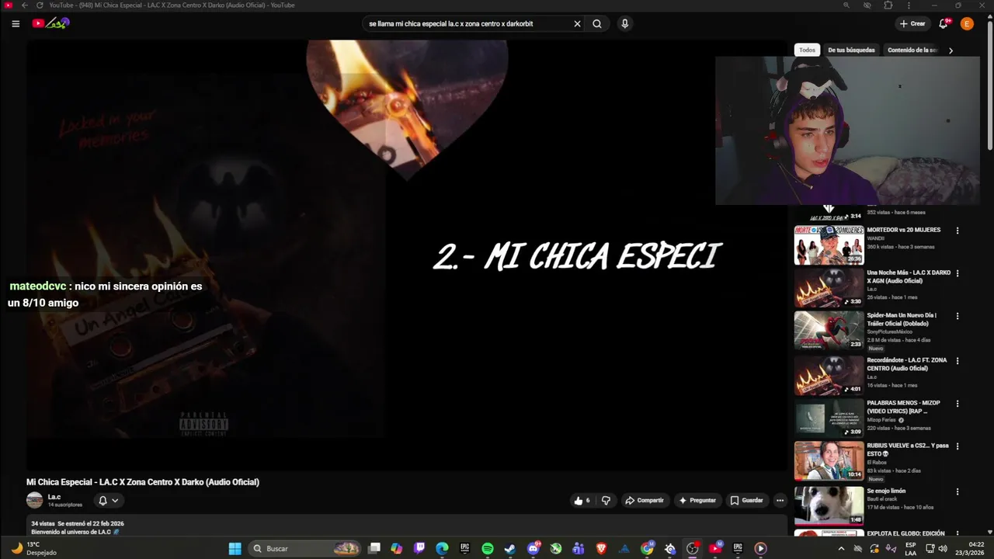Viewport: 994px width, 559px height.
Task: Open taskbar volume control speaker icon
Action: click(x=943, y=548)
